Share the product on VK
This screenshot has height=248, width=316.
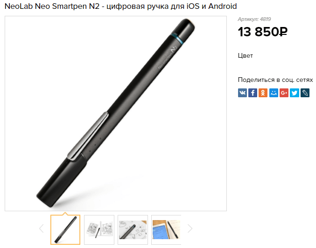click(x=242, y=93)
